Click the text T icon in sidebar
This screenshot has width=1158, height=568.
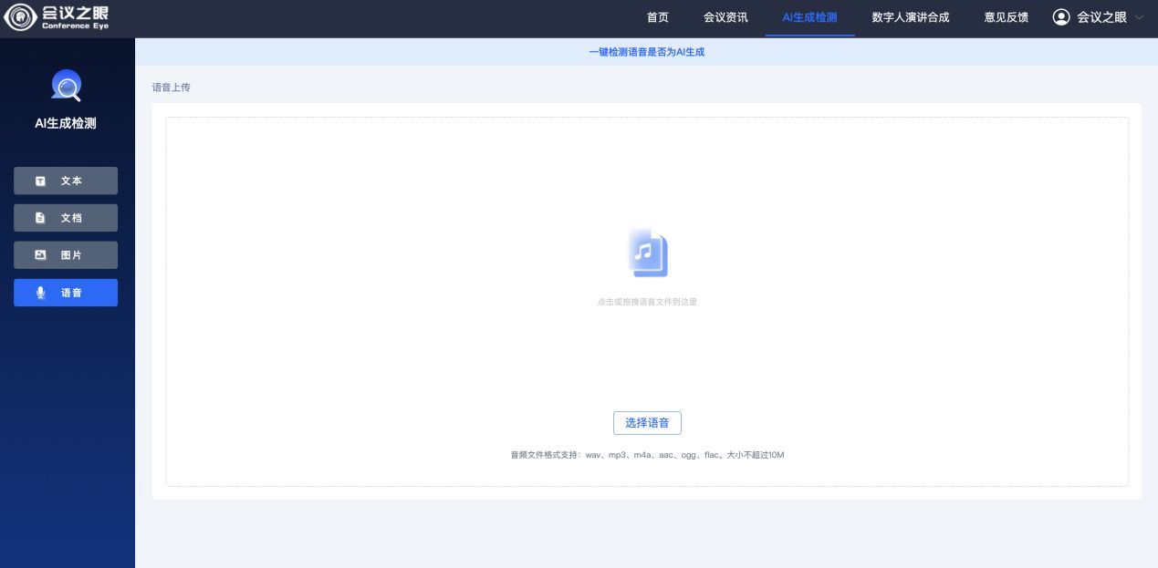(x=40, y=181)
